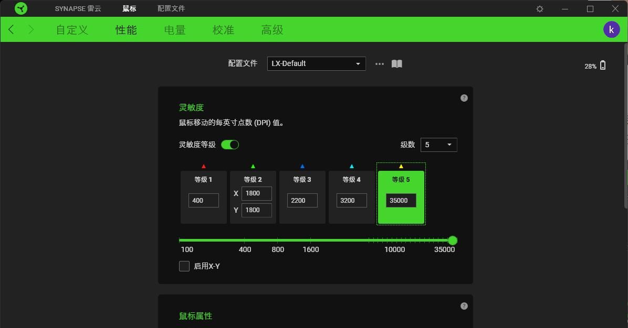This screenshot has width=628, height=328.
Task: Open the profile options three-dots menu
Action: click(379, 64)
